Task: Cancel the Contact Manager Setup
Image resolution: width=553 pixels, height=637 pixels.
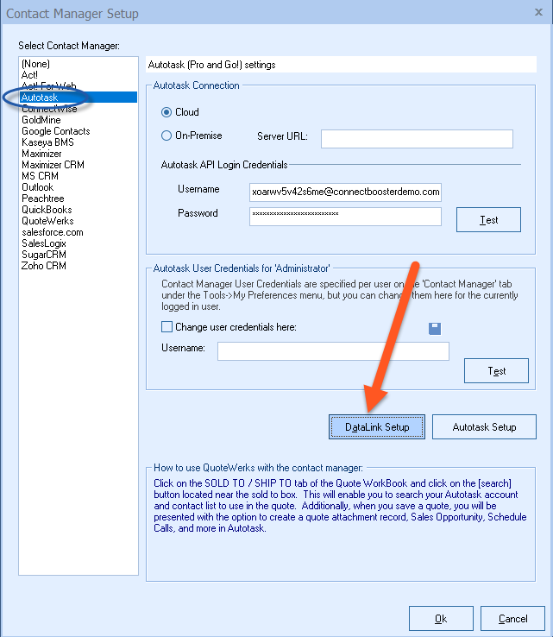Action: [512, 619]
